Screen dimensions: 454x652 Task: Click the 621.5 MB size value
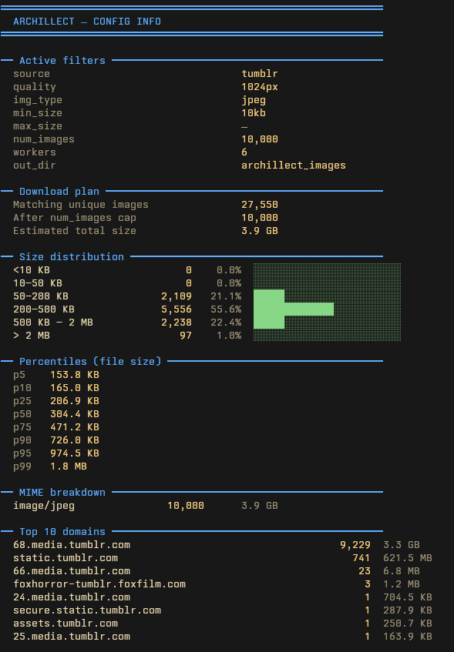click(x=407, y=557)
